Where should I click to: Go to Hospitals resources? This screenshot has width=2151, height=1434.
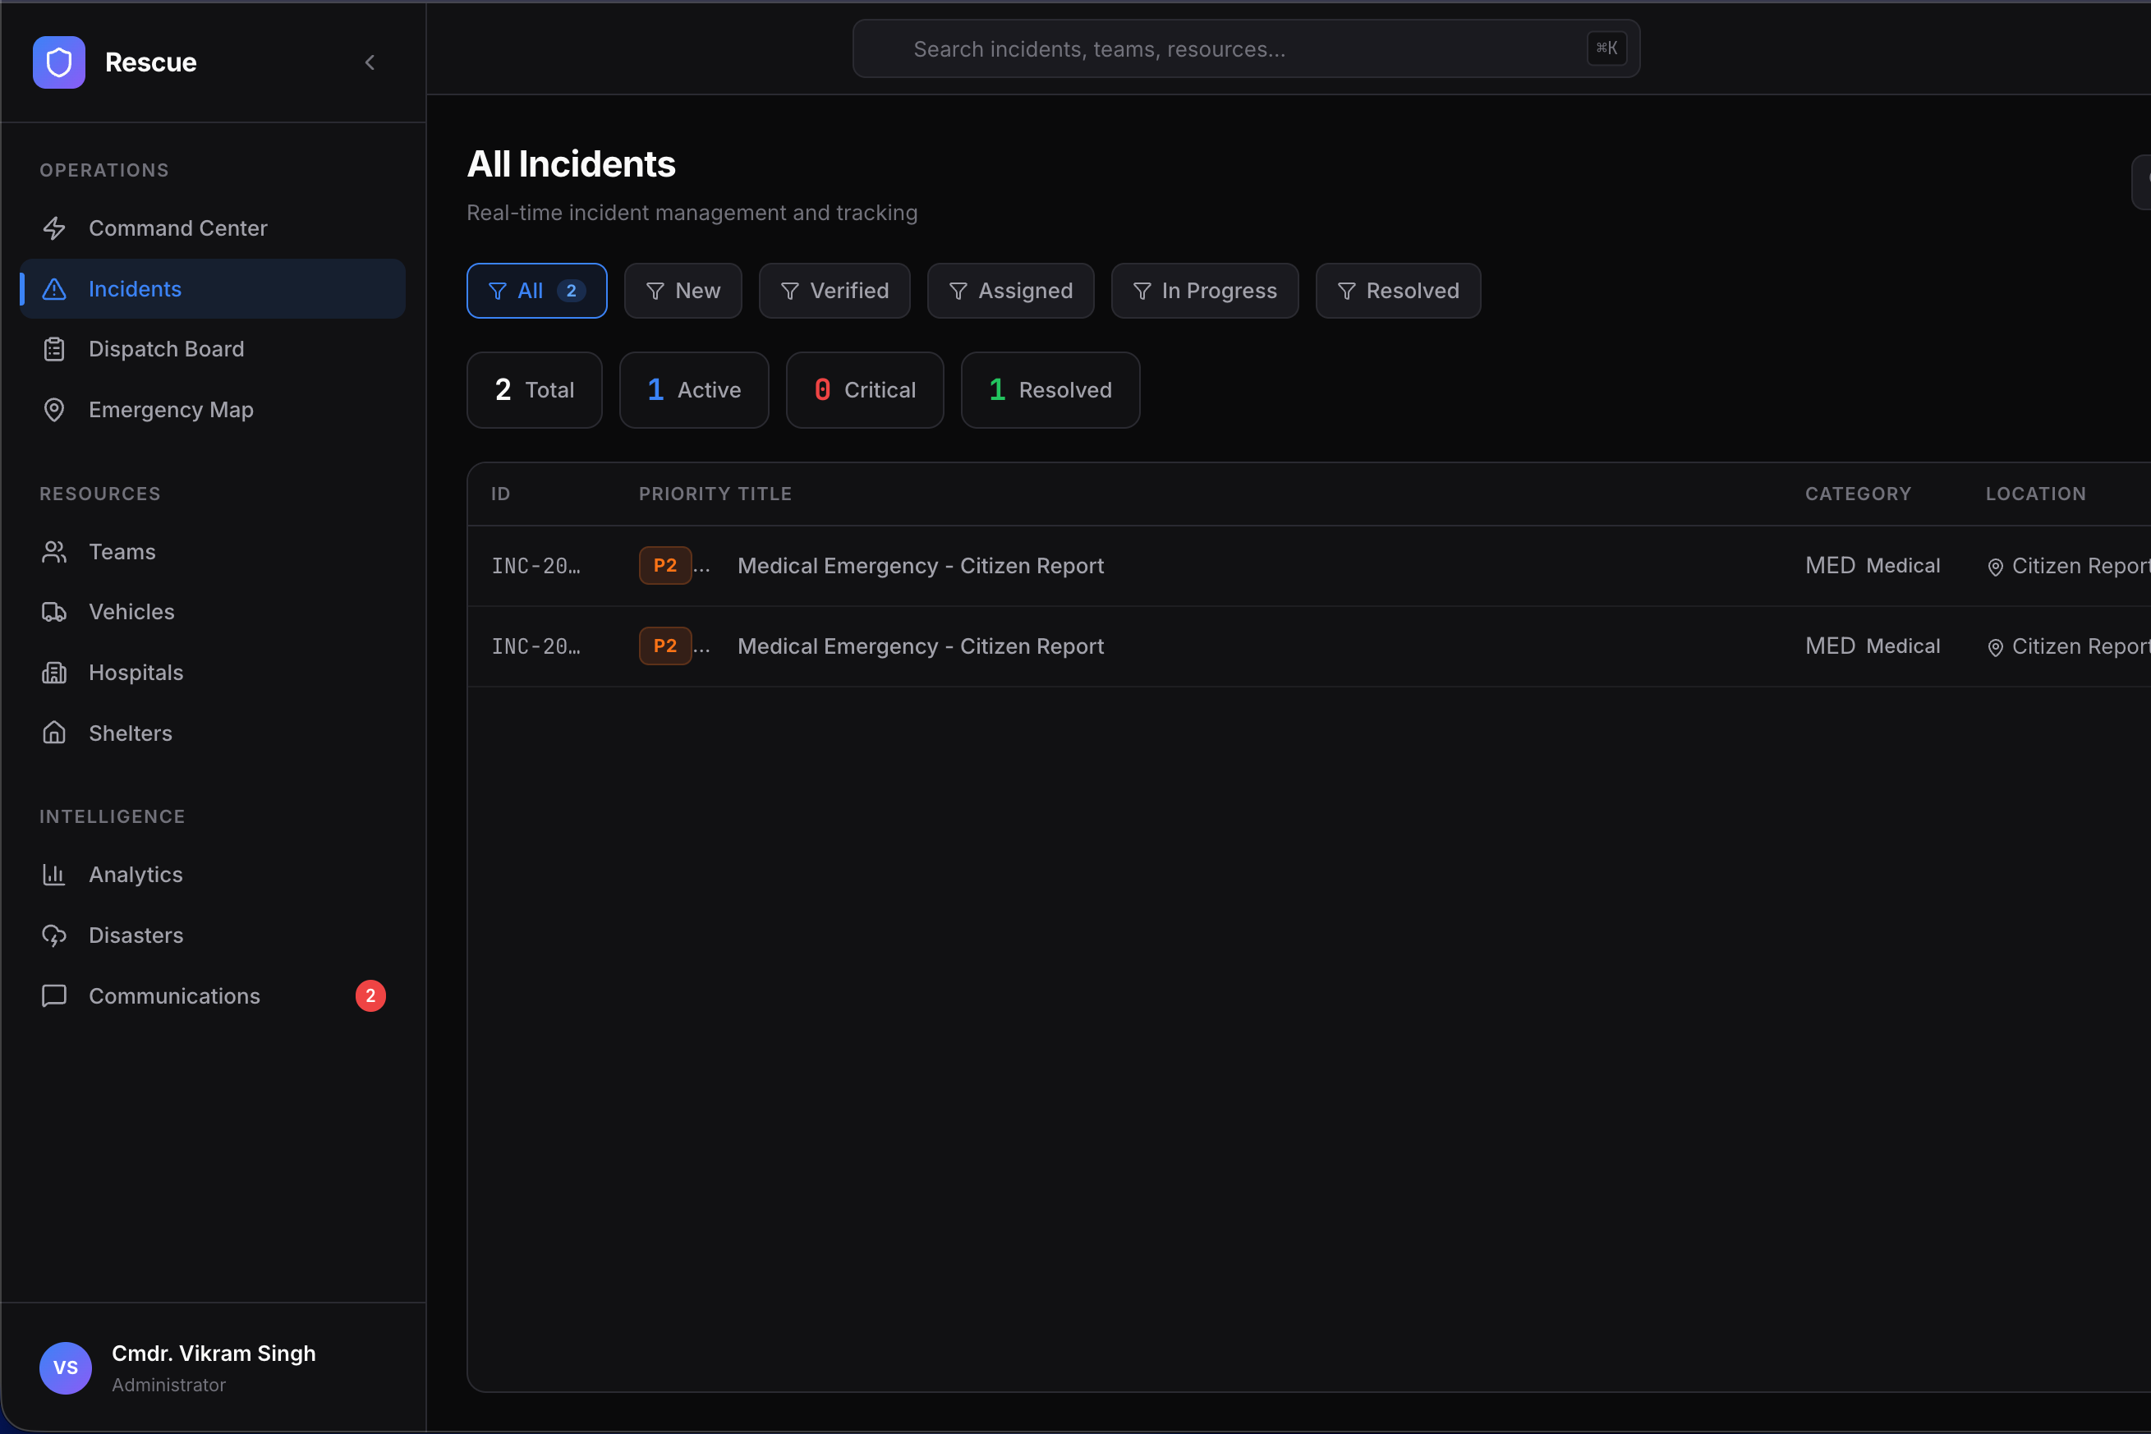click(212, 672)
